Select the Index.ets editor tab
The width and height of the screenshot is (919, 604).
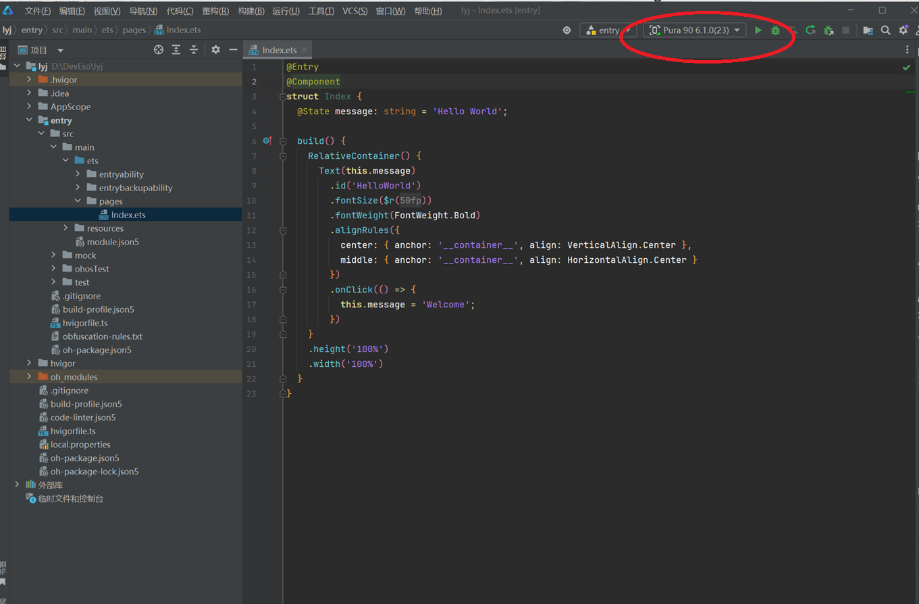point(280,50)
